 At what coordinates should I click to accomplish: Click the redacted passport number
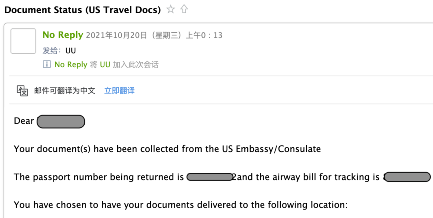click(210, 177)
